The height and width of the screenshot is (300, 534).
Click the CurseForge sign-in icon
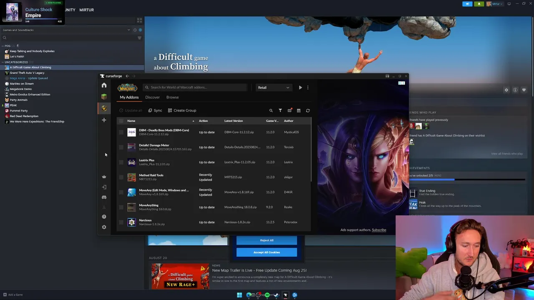(104, 187)
